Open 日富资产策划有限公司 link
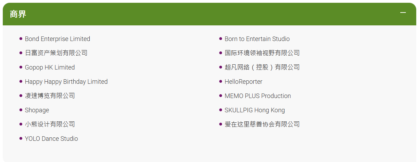This screenshot has height=162, width=418. tap(56, 53)
